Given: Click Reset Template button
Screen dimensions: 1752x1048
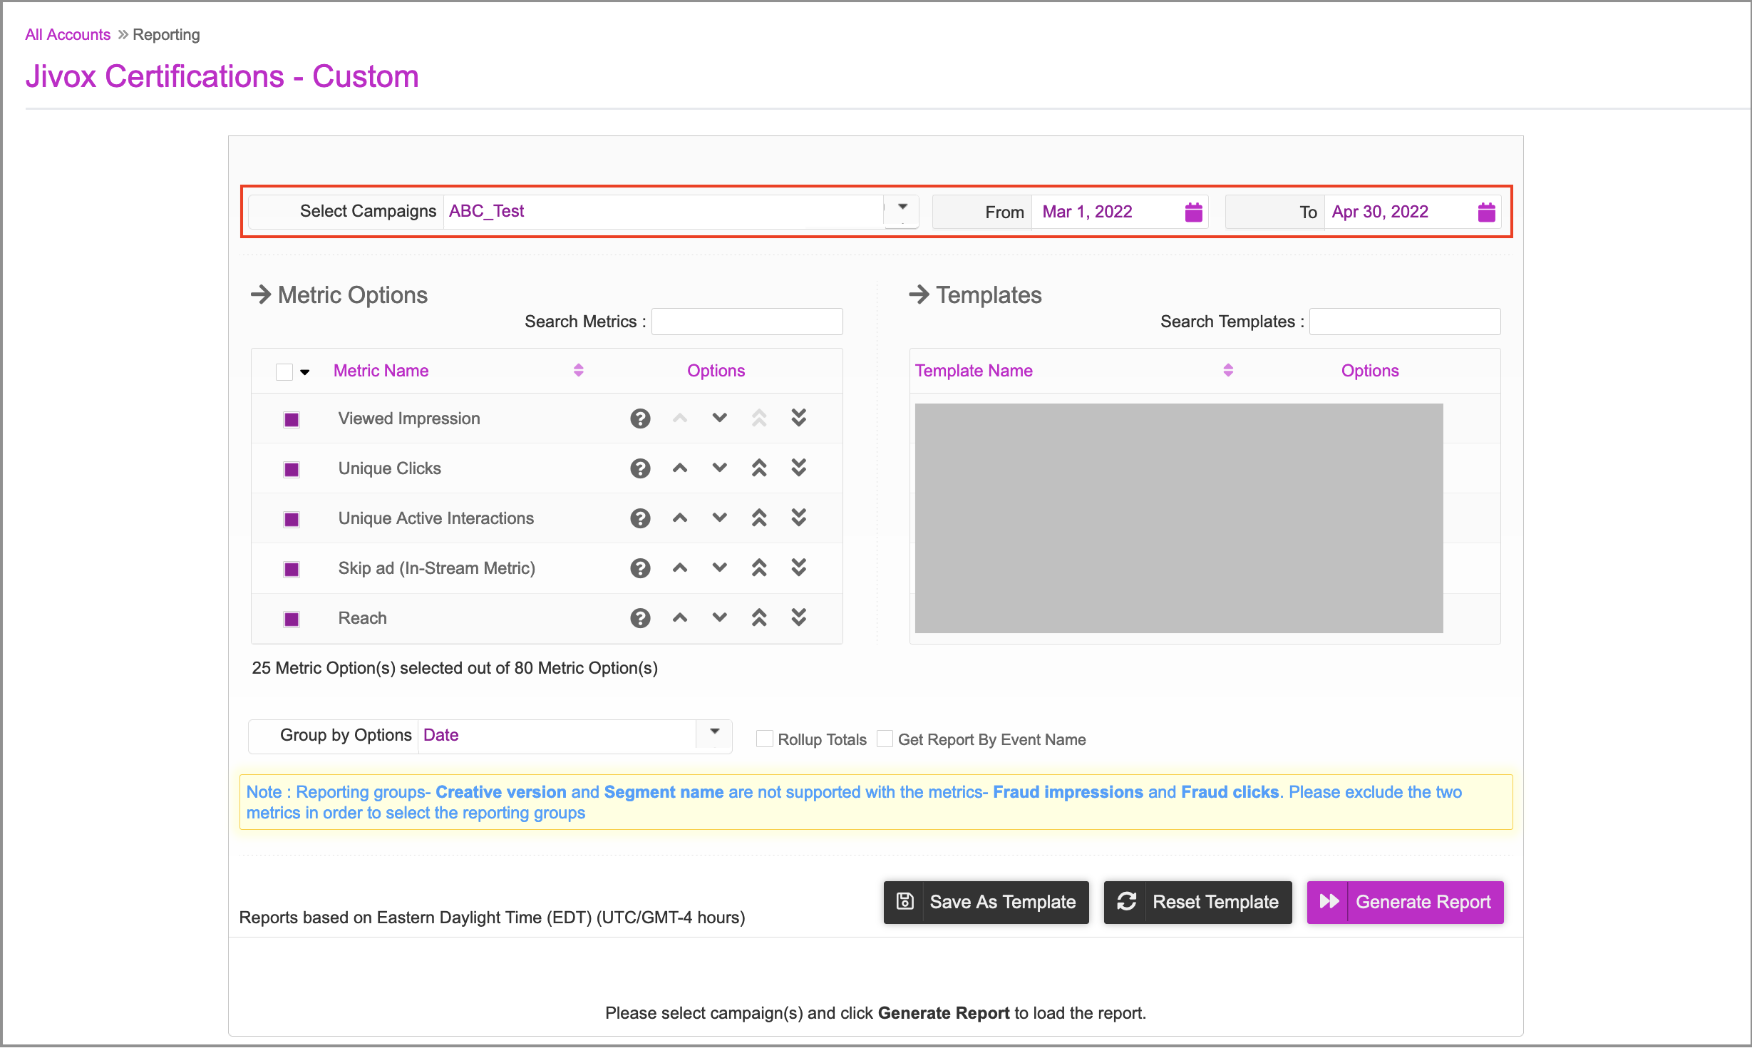Looking at the screenshot, I should point(1197,902).
